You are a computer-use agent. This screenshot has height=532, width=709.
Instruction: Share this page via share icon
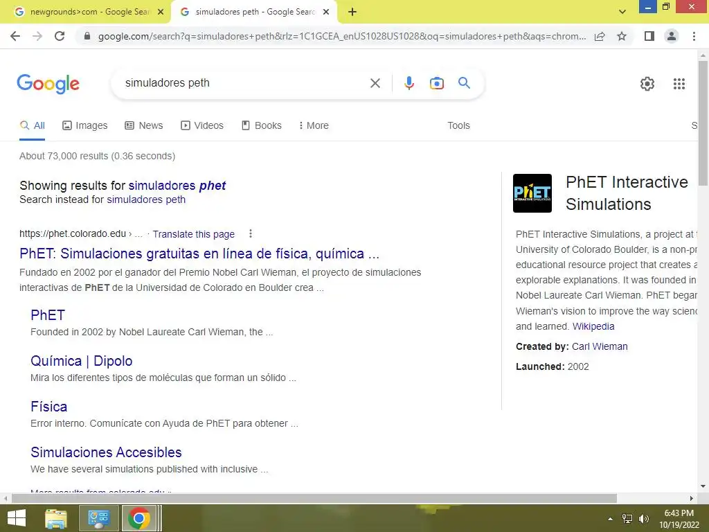(600, 36)
